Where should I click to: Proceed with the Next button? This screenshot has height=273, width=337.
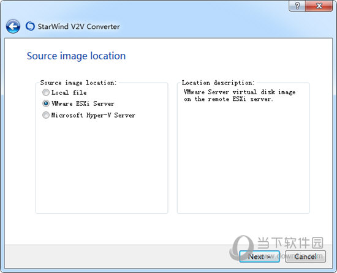[x=259, y=256]
